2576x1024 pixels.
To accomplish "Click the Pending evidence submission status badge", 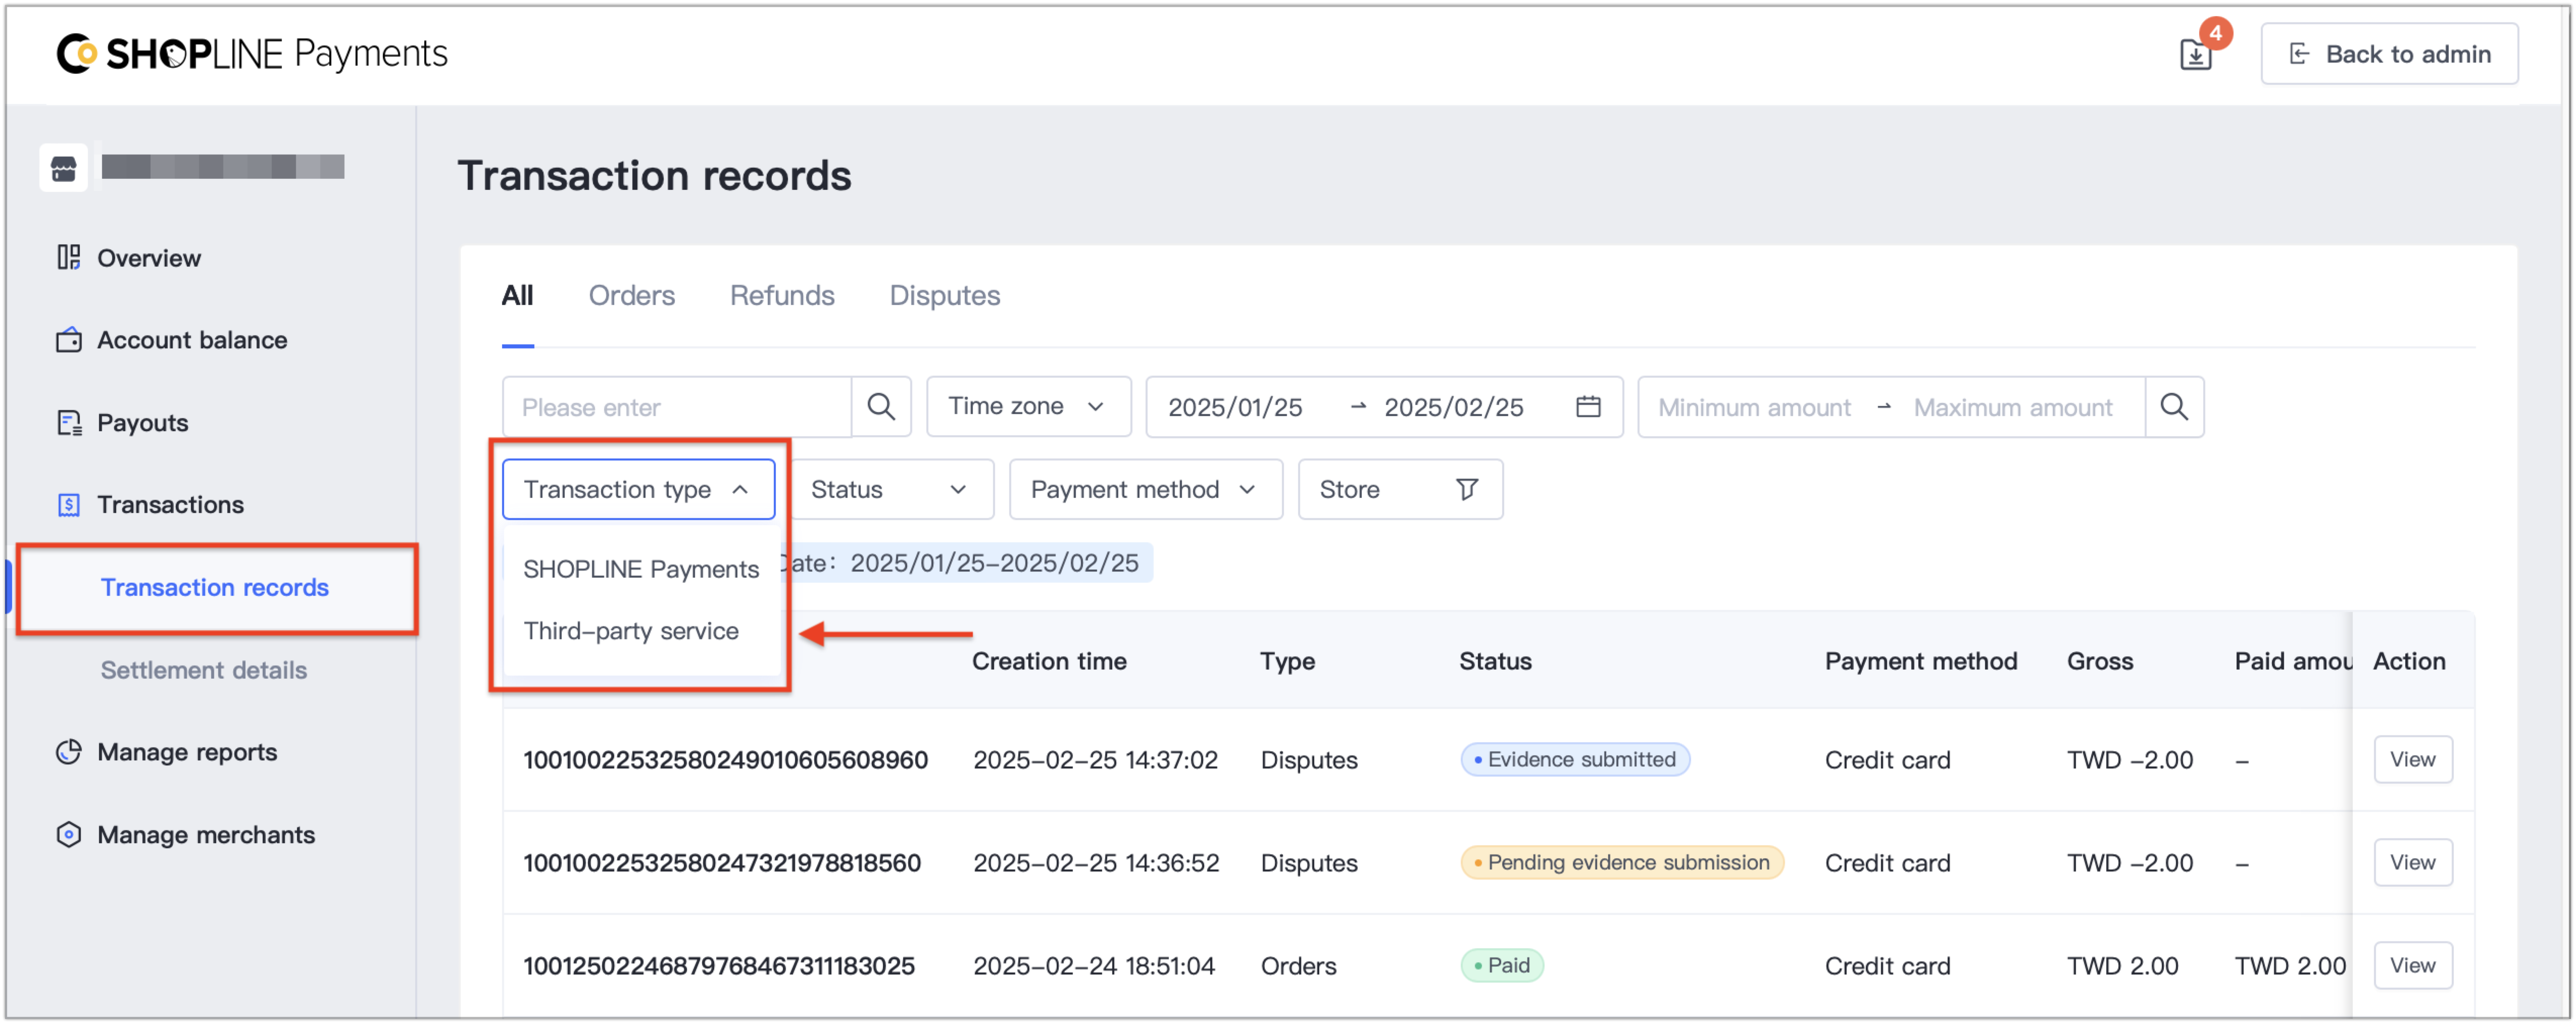I will point(1622,863).
